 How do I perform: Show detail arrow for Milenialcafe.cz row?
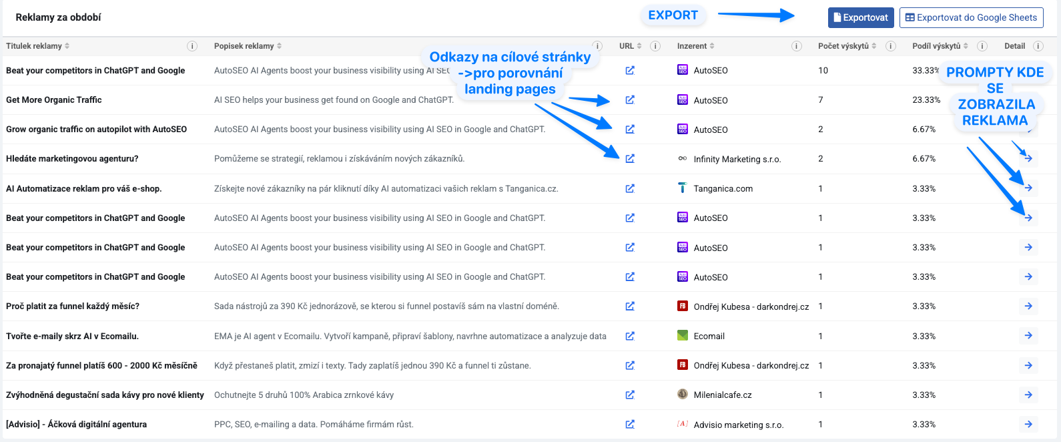[x=1028, y=395]
